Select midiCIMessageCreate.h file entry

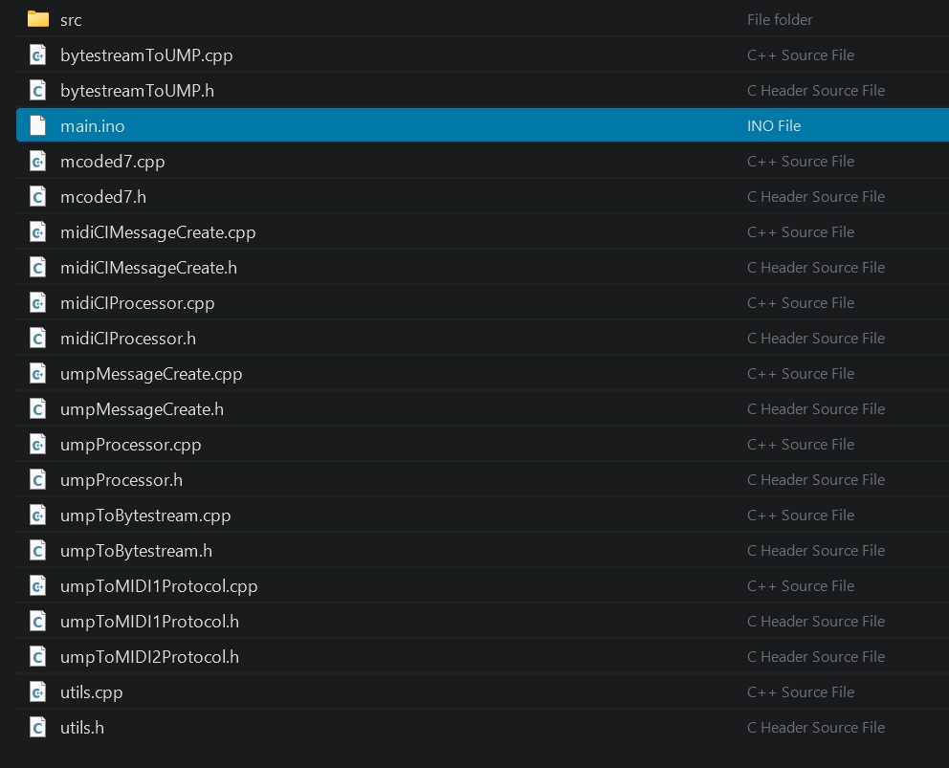(148, 268)
